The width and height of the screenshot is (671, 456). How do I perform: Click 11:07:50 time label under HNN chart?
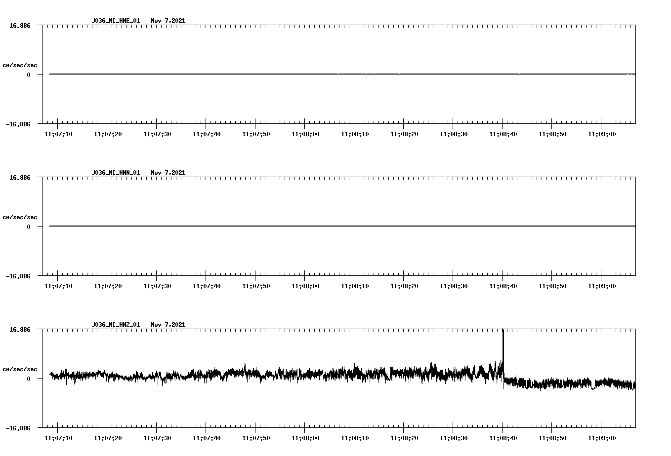pos(256,286)
